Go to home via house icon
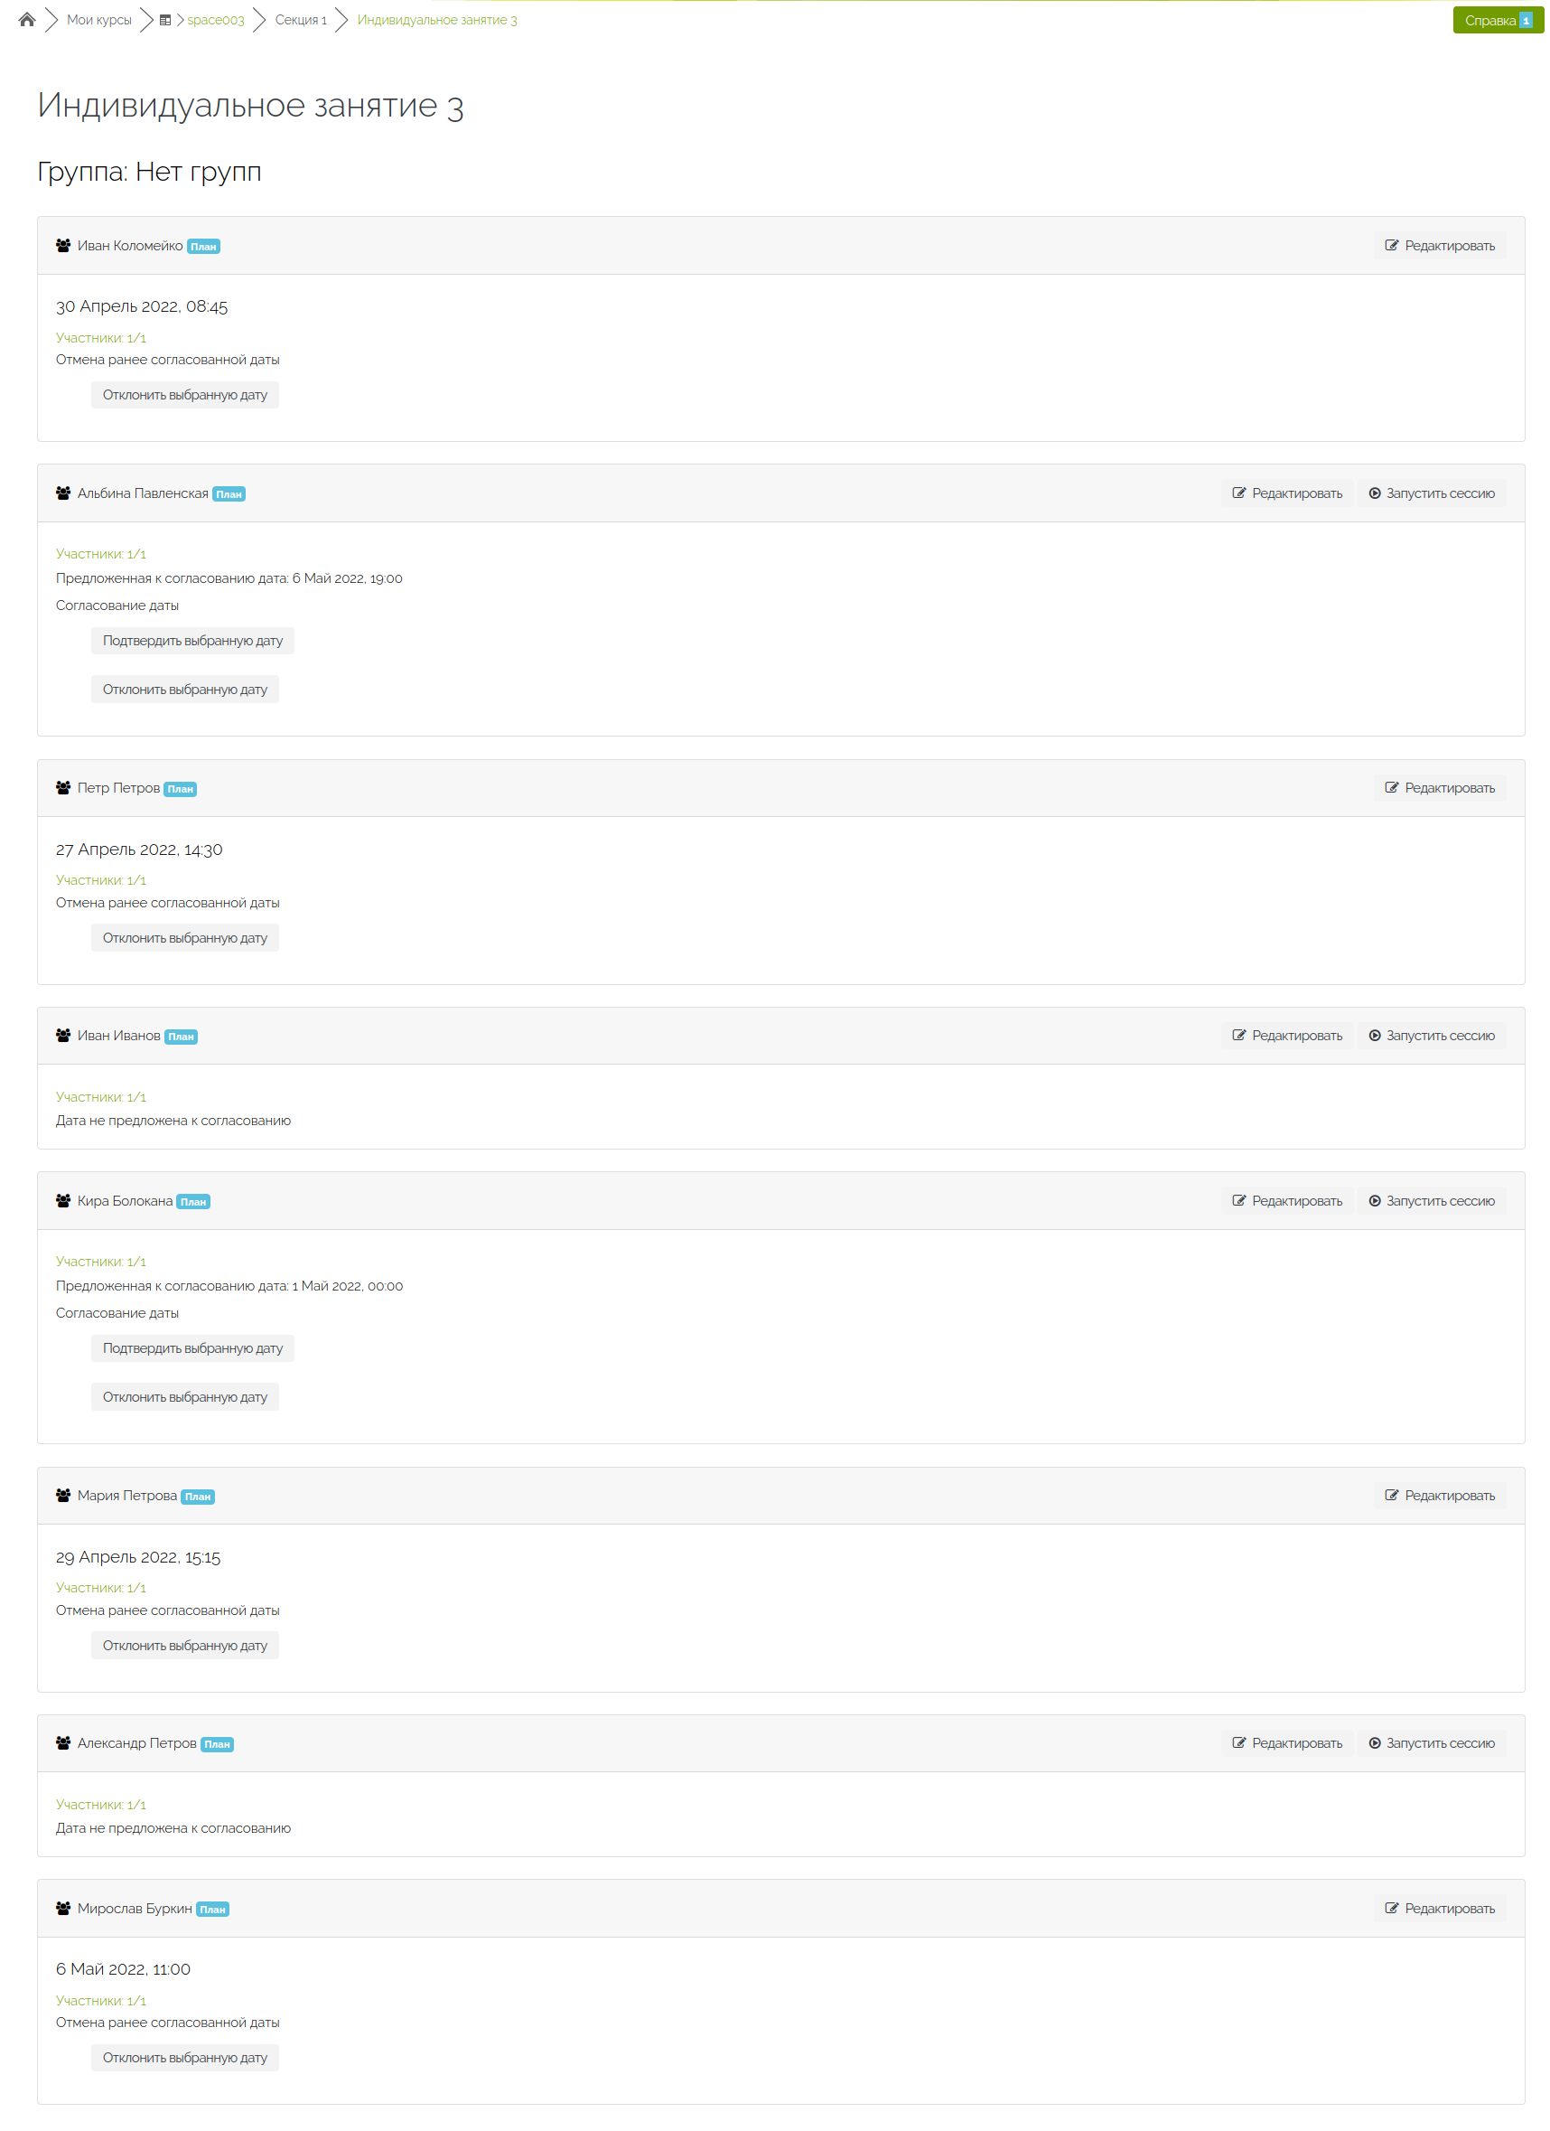 [x=26, y=20]
